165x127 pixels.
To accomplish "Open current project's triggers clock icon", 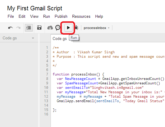I will pyautogui.click(x=58, y=28).
